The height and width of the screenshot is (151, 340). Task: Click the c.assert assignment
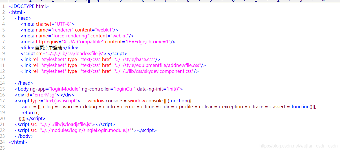[278, 107]
